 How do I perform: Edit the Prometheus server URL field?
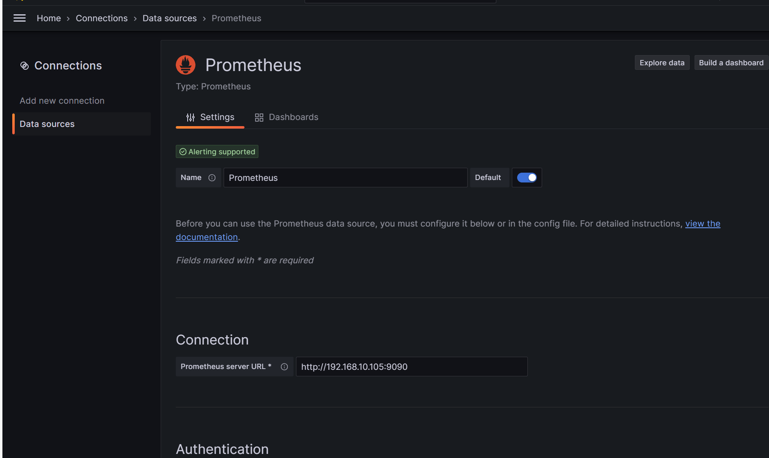412,367
